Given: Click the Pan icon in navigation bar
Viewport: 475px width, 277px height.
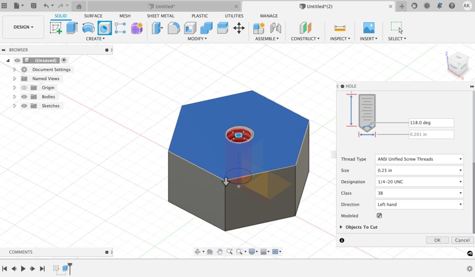Looking at the screenshot, I should tap(220, 251).
